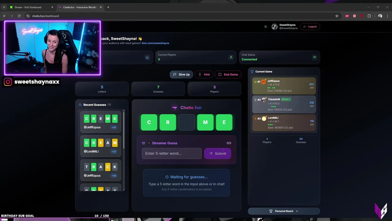
Task: Click the ABP adblock extension icon
Action: (x=347, y=16)
